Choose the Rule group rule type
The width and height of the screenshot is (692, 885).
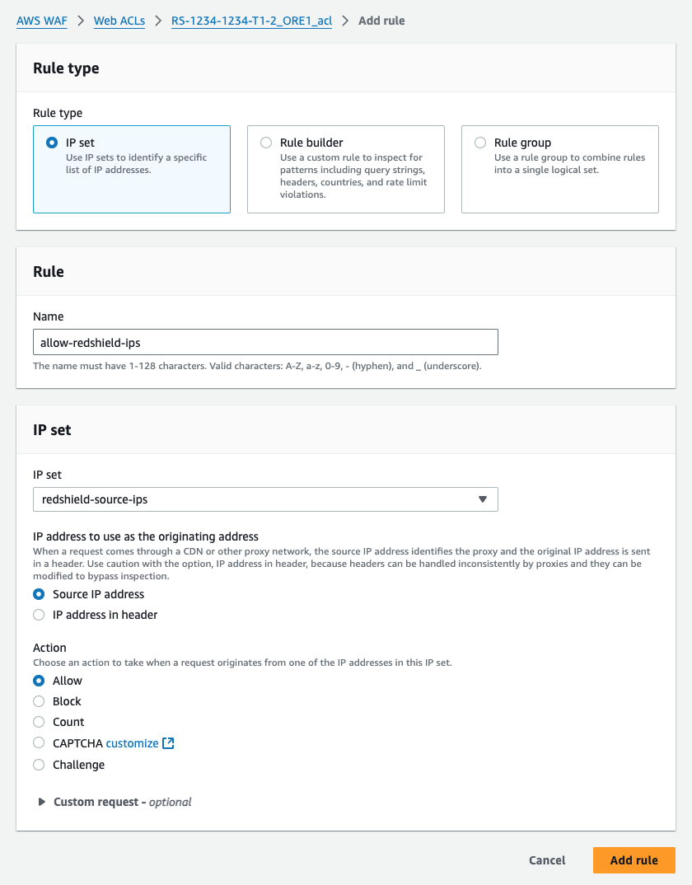[x=480, y=143]
